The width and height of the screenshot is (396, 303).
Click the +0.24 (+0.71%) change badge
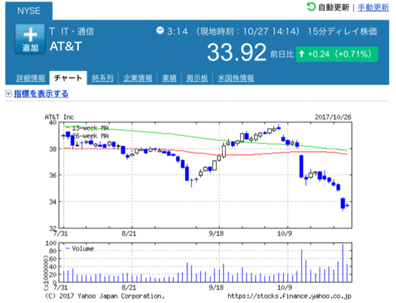(337, 54)
